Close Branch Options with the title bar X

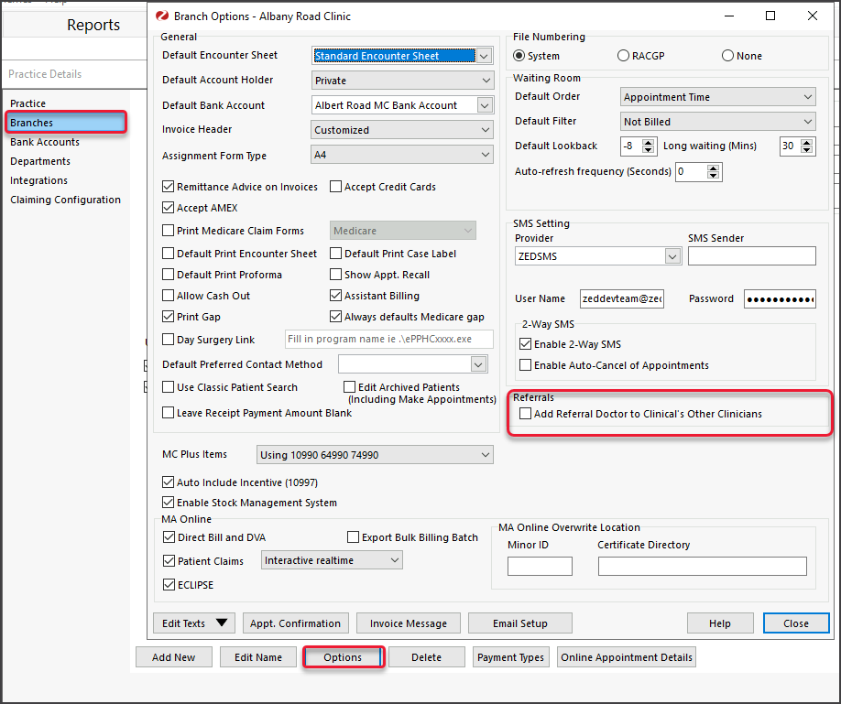click(x=813, y=16)
